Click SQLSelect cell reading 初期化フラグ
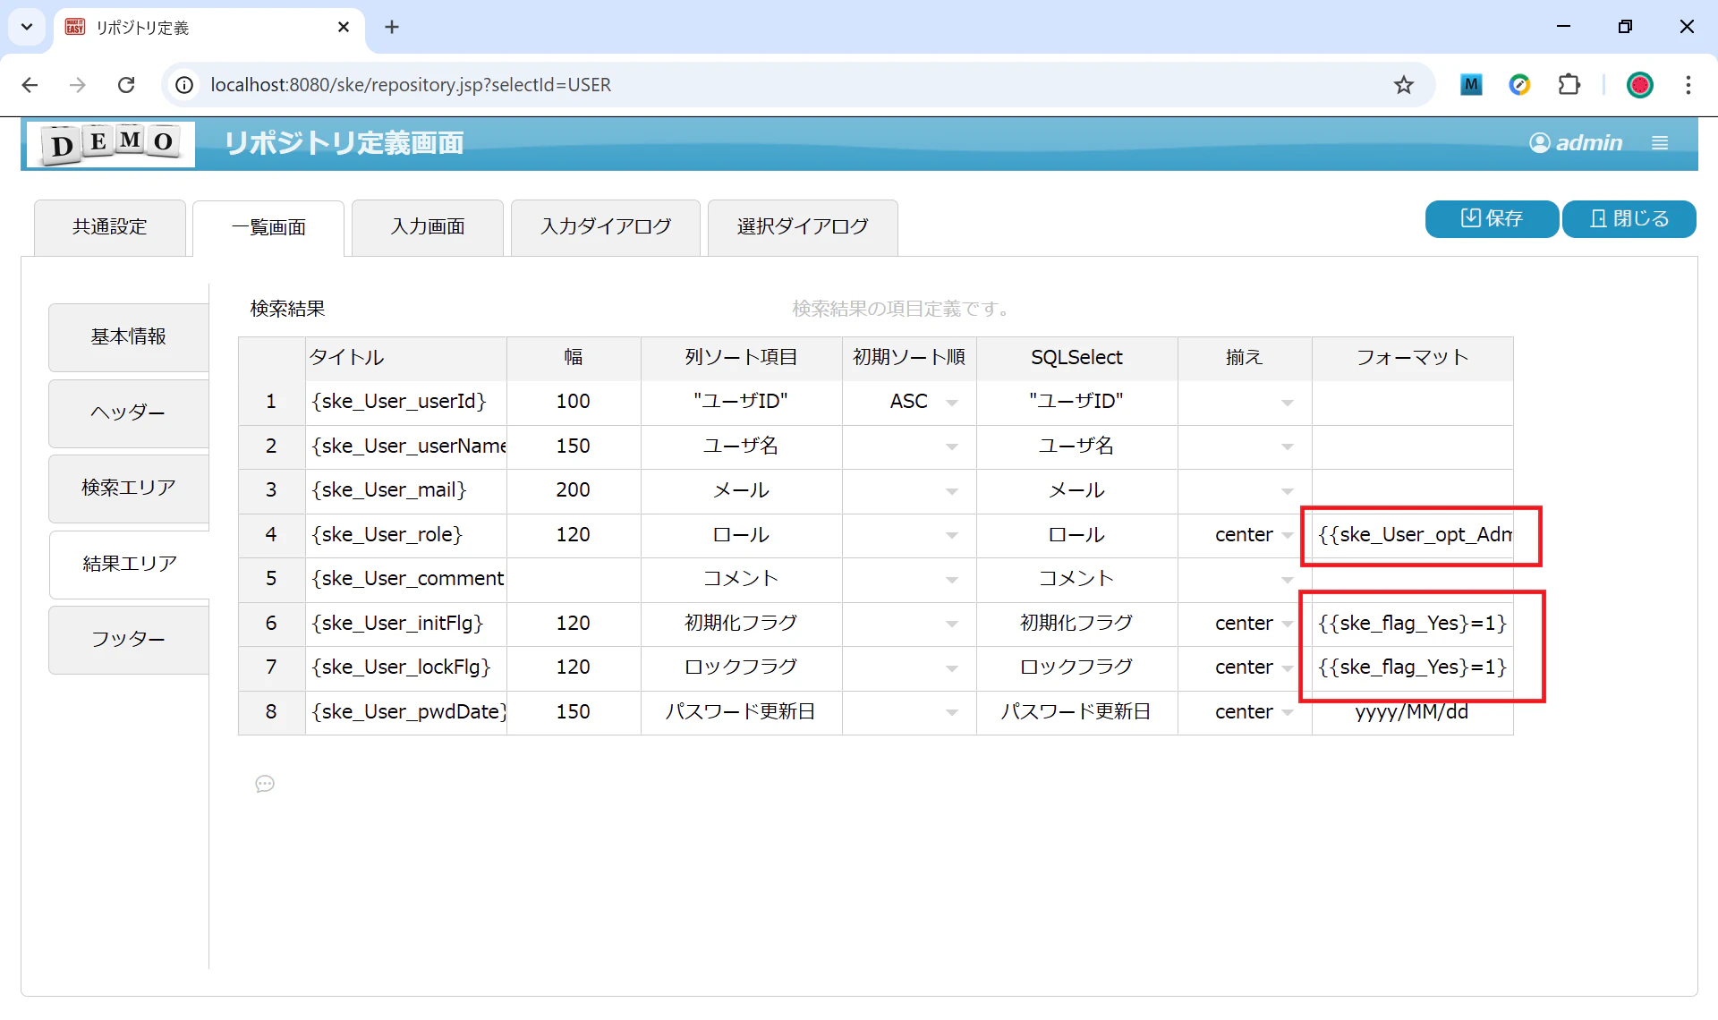The width and height of the screenshot is (1718, 1020). coord(1077,624)
